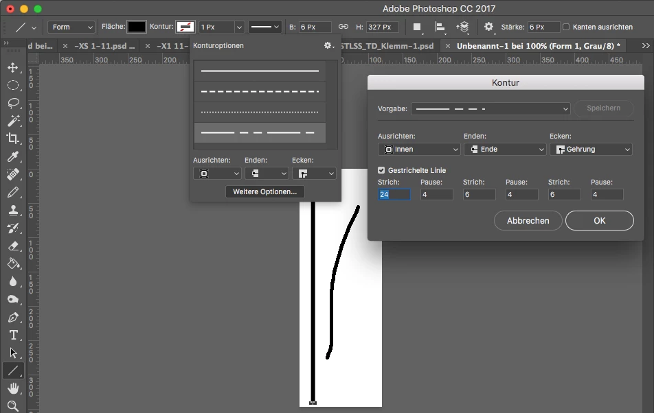Open the Fläche fill color swatch
Viewport: 654px width, 413px height.
pyautogui.click(x=137, y=27)
